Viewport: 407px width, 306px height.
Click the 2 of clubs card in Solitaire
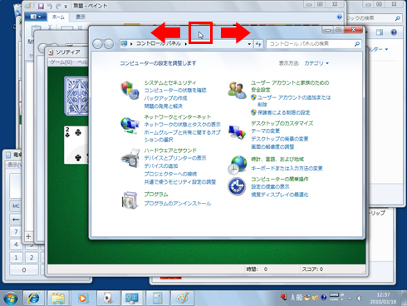click(76, 145)
